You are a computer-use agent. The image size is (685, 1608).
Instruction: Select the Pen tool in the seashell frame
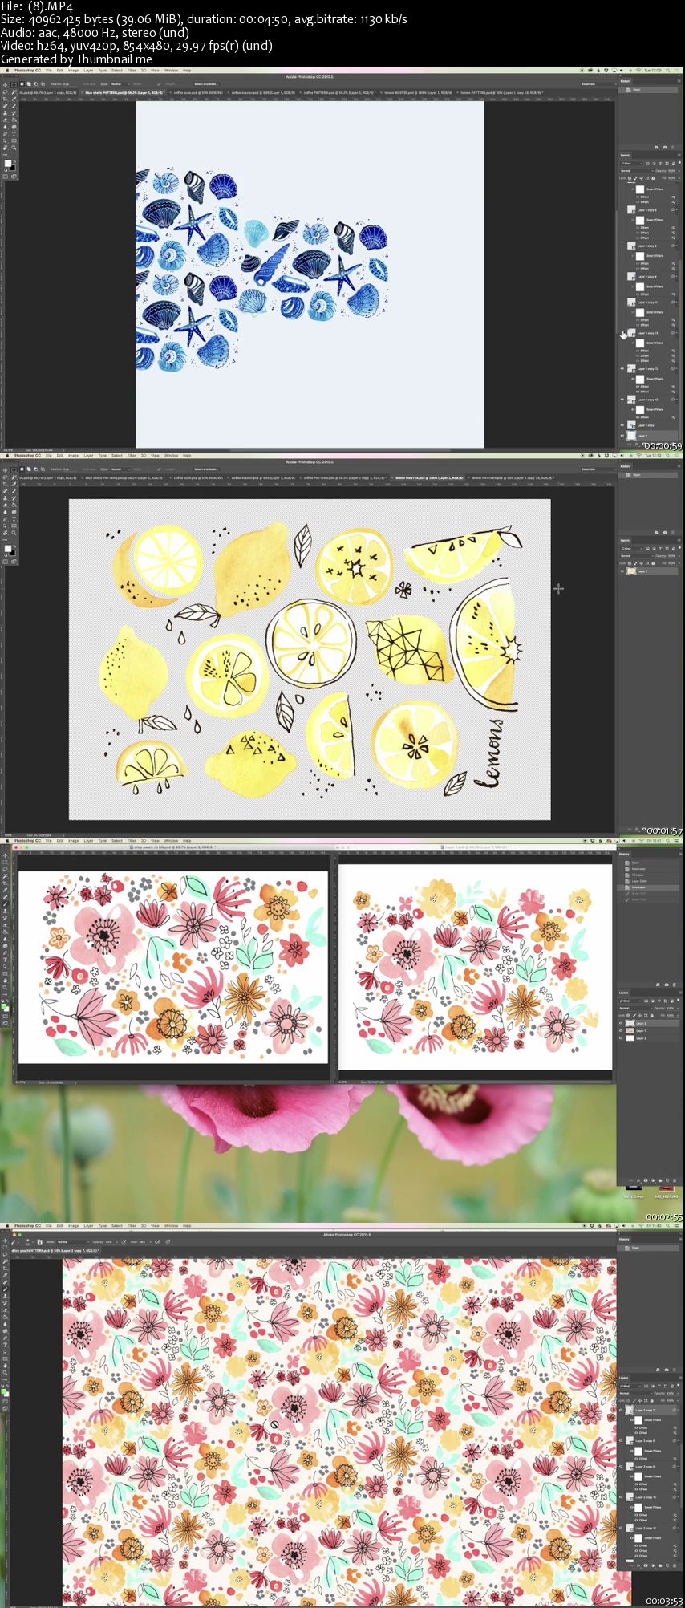tap(5, 133)
